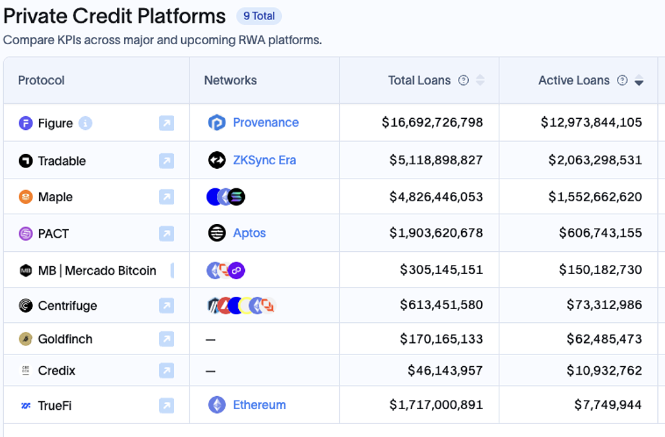Screen dimensions: 665x437
Task: Click Centrifuge's external link arrow icon
Action: (x=166, y=305)
